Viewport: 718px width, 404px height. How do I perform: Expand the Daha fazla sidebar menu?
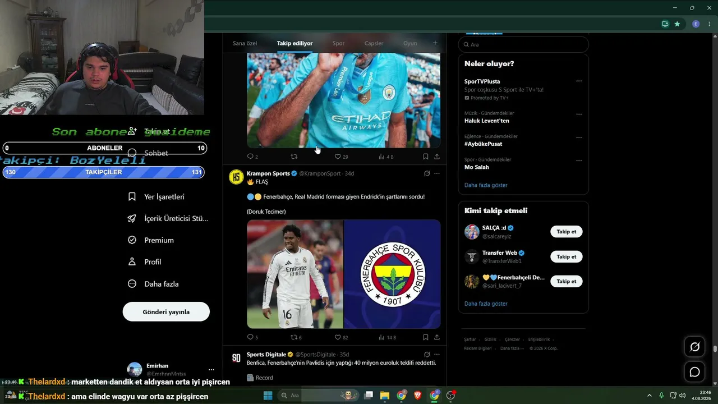pos(153,284)
